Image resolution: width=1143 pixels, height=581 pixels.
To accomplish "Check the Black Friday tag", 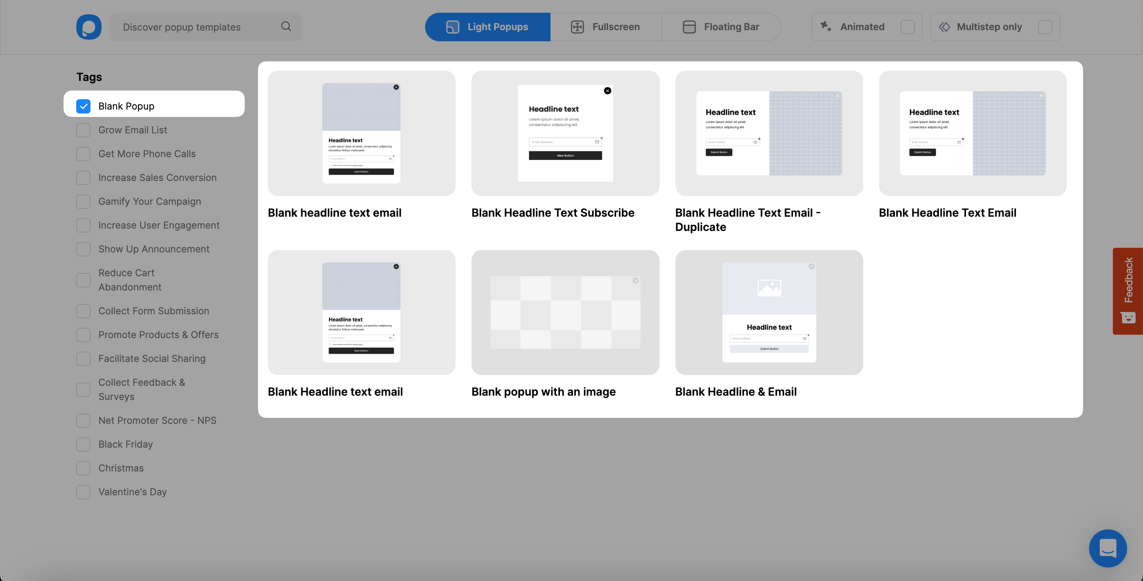I will click(83, 444).
